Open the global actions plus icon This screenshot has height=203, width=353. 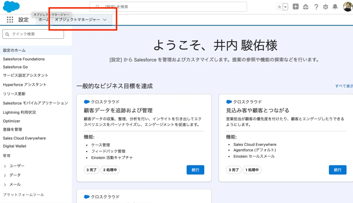tap(296, 6)
